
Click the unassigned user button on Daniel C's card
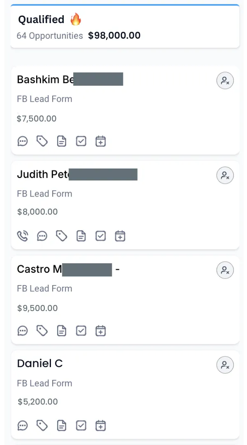pos(225,365)
